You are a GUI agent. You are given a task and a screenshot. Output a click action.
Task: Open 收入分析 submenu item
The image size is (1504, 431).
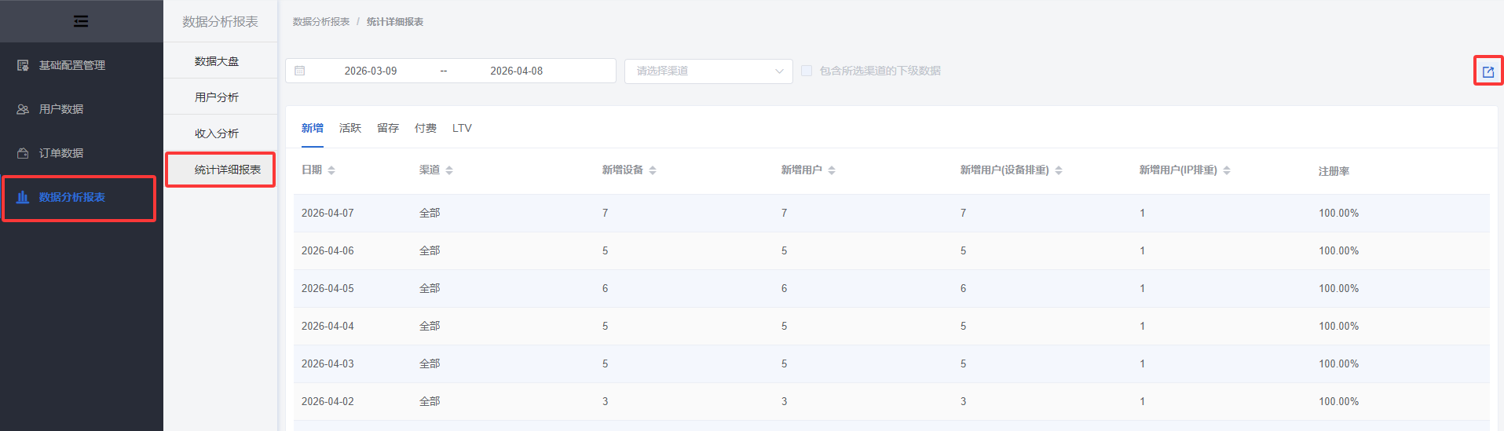click(x=220, y=133)
